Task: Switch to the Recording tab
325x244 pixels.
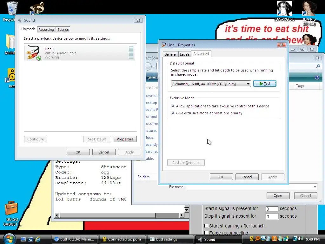Action: 46,30
